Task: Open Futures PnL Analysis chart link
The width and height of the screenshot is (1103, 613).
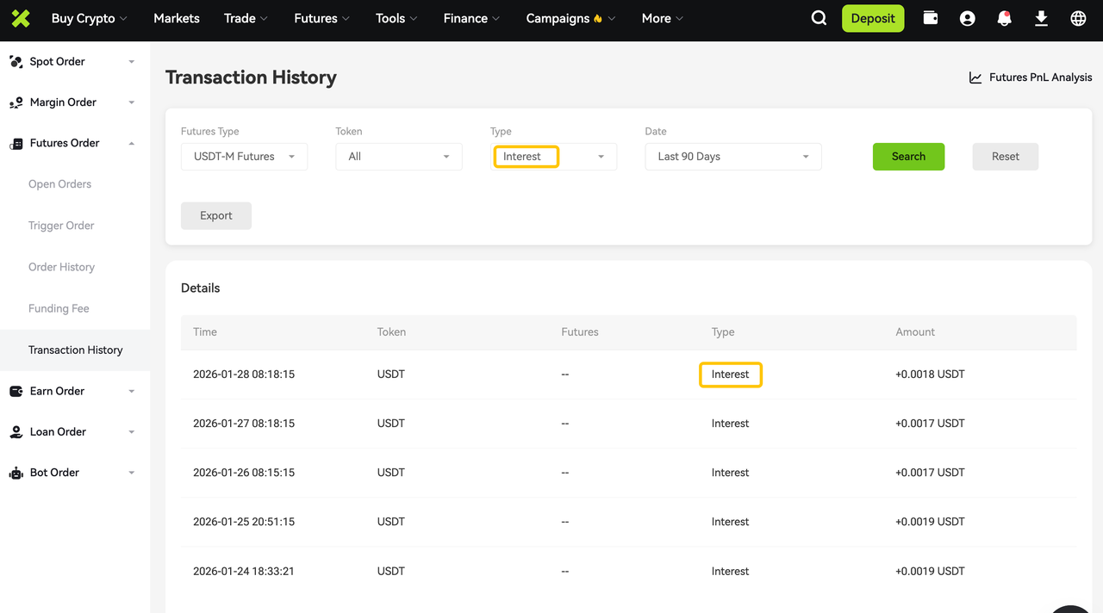Action: point(1031,77)
